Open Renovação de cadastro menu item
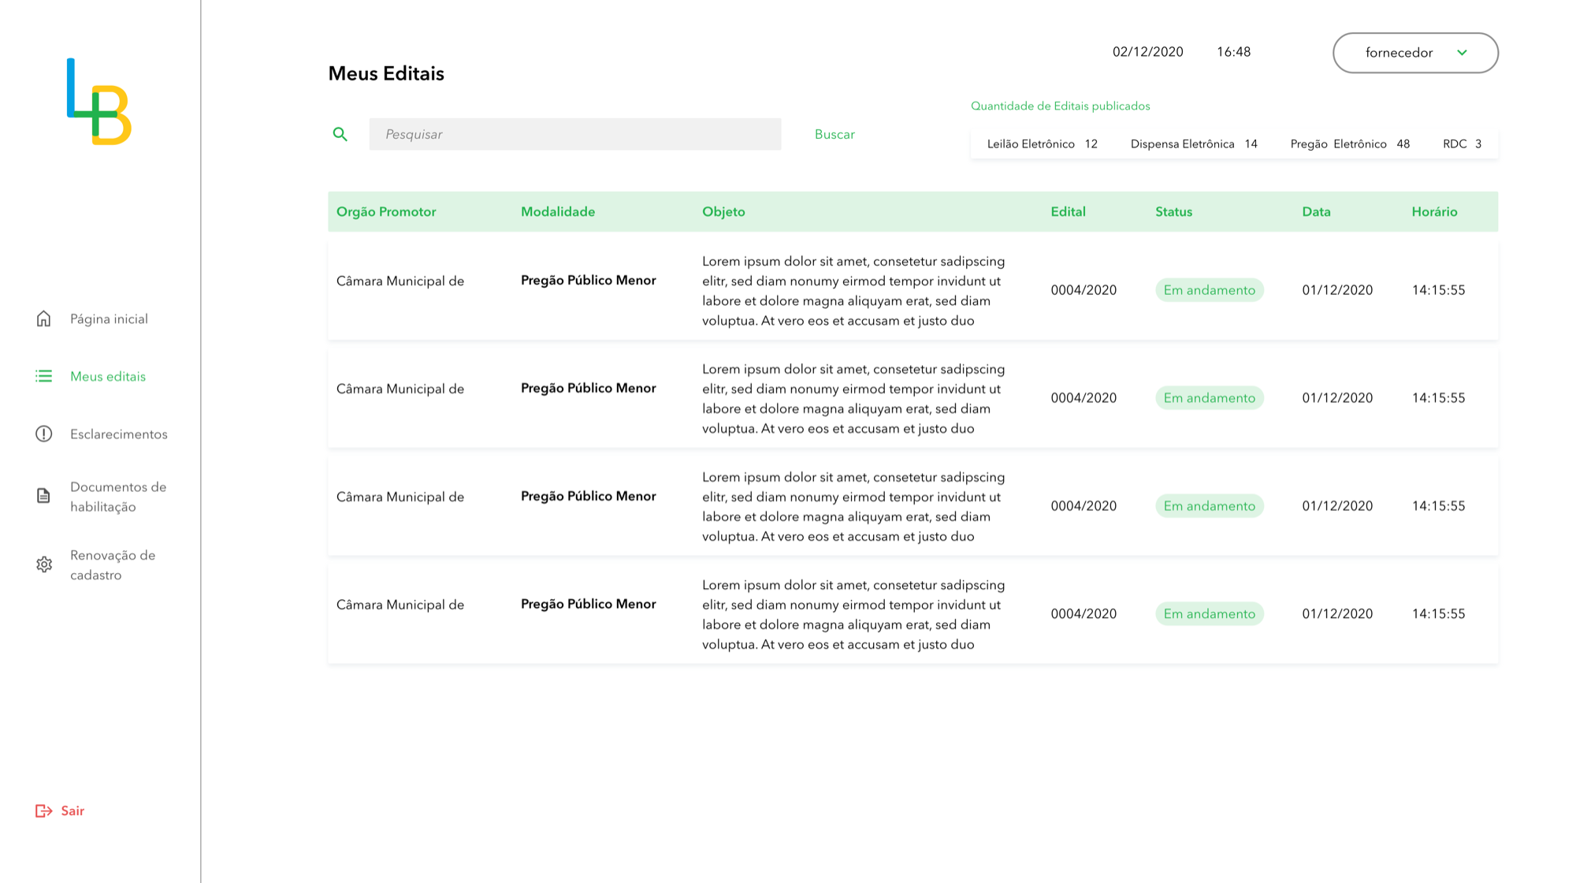 113,564
